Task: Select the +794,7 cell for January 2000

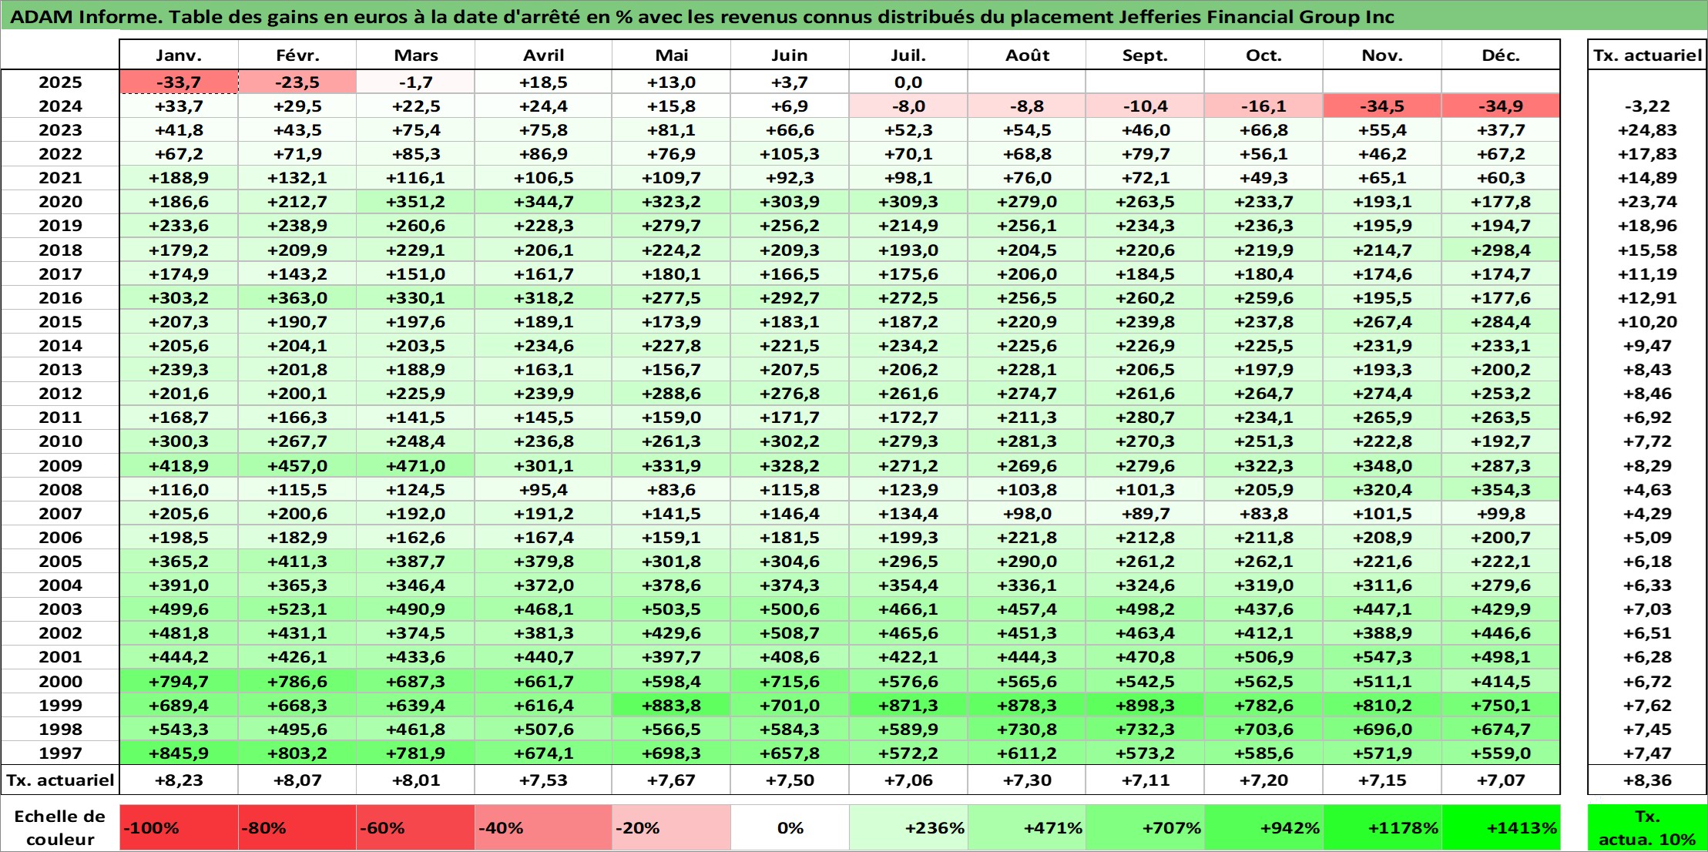Action: click(x=179, y=681)
